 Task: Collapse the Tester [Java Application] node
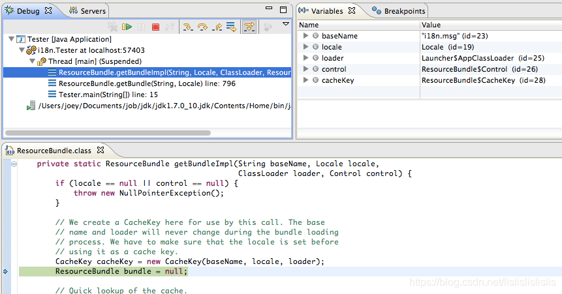pos(12,38)
